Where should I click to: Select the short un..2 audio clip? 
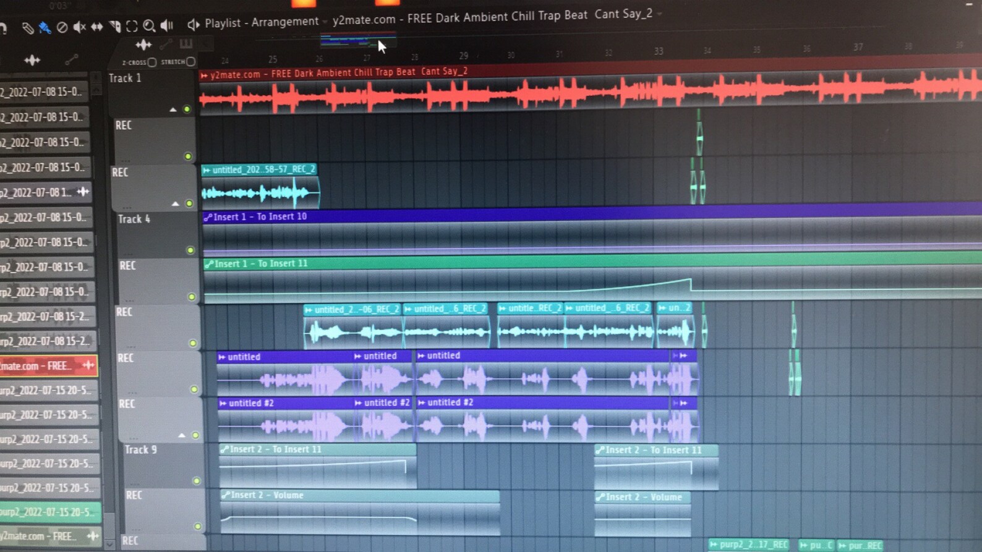click(675, 325)
